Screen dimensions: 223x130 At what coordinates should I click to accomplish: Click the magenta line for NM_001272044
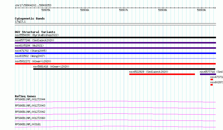(x=115, y=101)
